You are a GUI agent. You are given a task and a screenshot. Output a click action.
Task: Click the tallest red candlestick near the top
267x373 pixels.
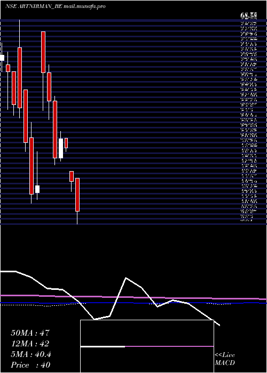pos(20,78)
